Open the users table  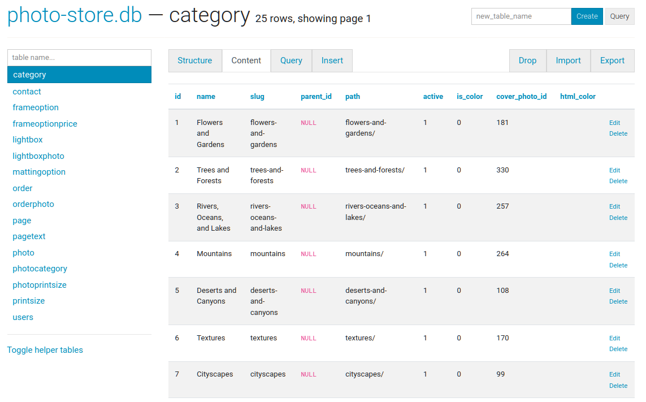coord(23,317)
